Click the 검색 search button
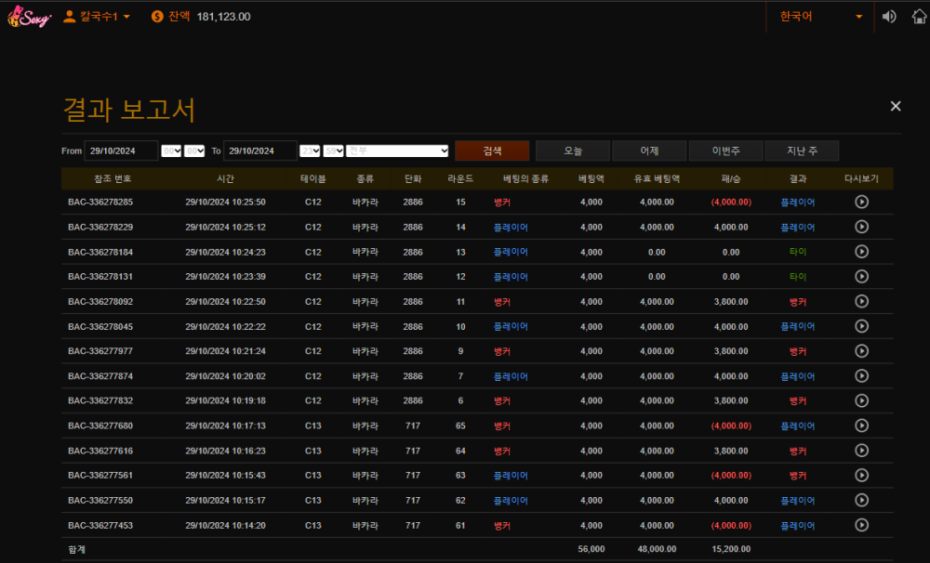930x563 pixels. (492, 151)
